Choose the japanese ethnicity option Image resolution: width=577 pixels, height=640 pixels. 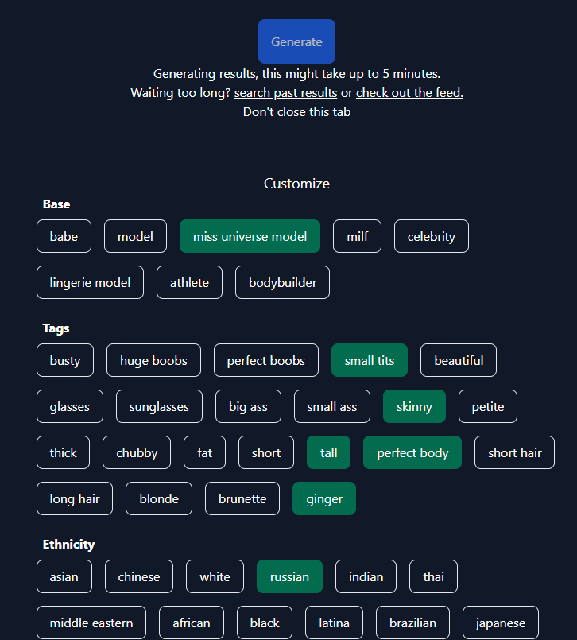pyautogui.click(x=500, y=623)
